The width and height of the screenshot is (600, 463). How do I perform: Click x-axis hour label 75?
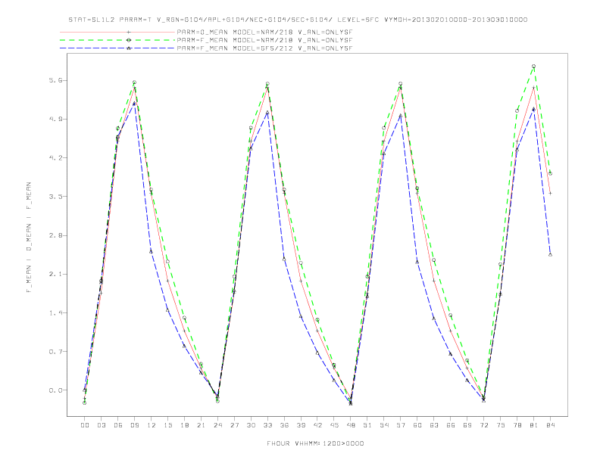tap(501, 425)
